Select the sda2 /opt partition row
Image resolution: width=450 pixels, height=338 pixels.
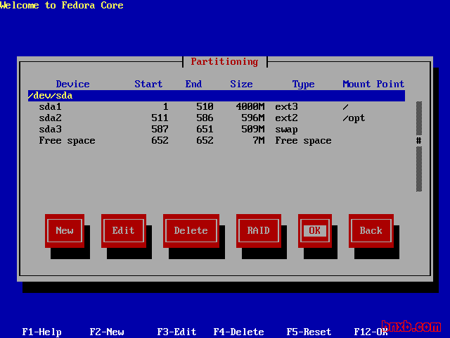[x=216, y=118]
